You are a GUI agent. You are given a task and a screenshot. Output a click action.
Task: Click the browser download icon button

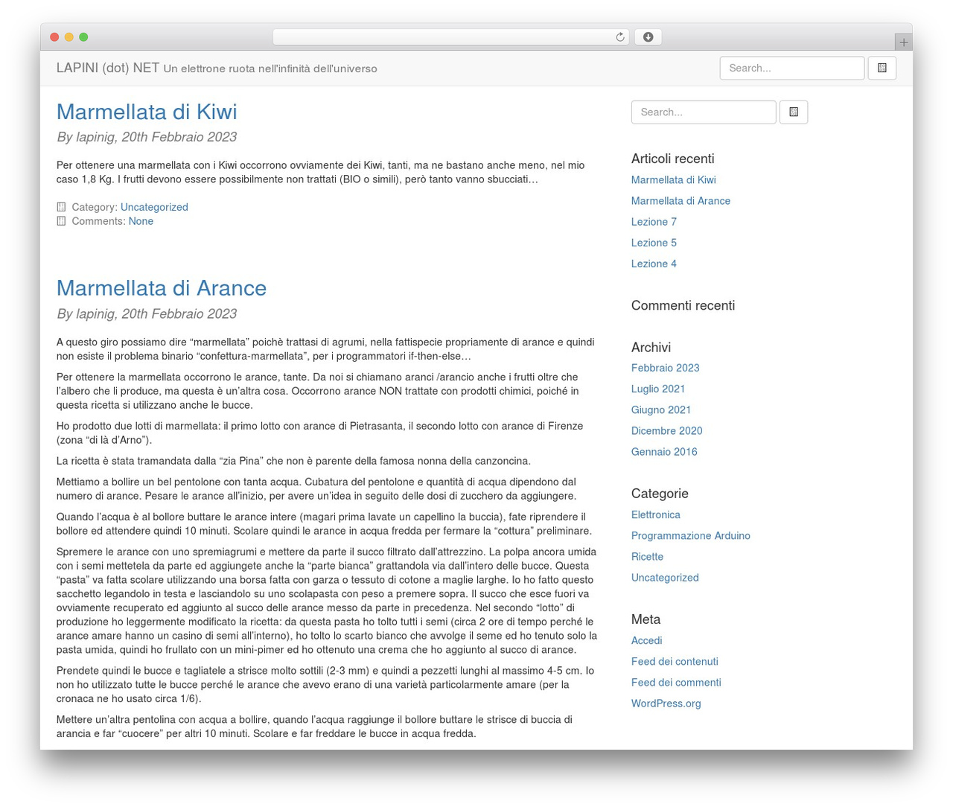648,37
